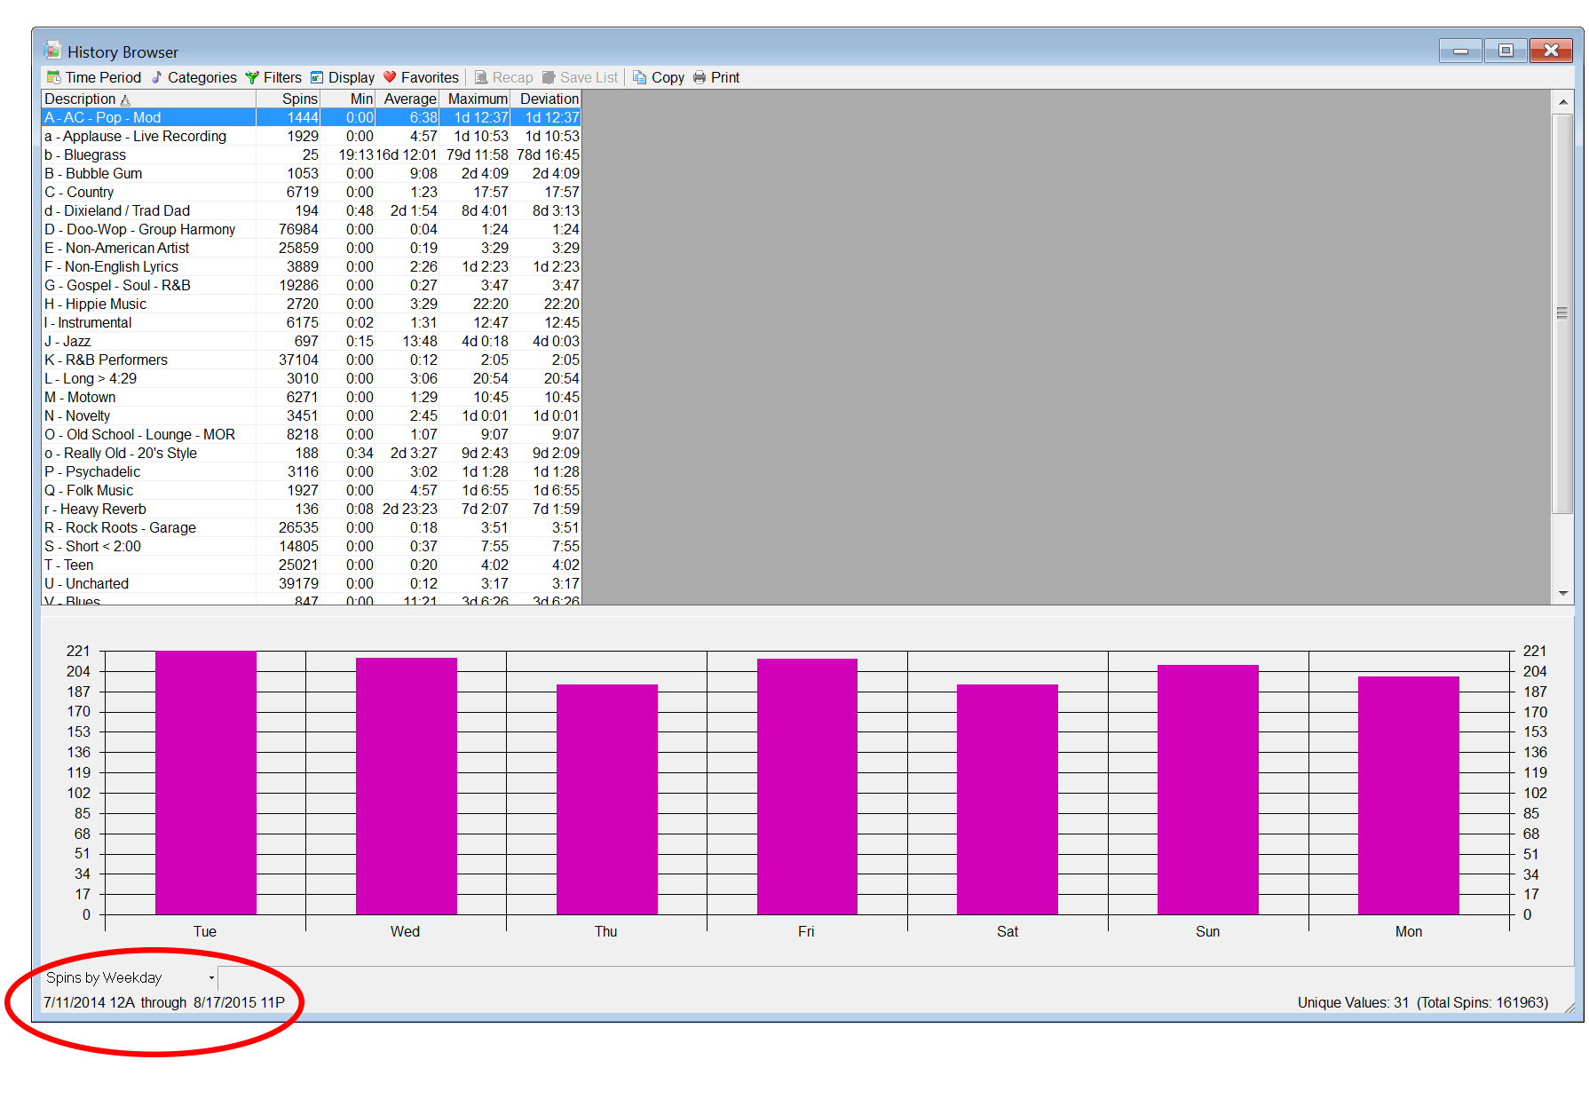Image resolution: width=1589 pixels, height=1107 pixels.
Task: Open the Spins by Weekday dropdown
Action: pos(211,977)
